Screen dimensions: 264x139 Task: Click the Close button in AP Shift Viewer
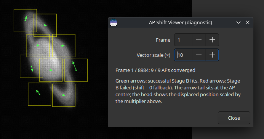click(234, 118)
